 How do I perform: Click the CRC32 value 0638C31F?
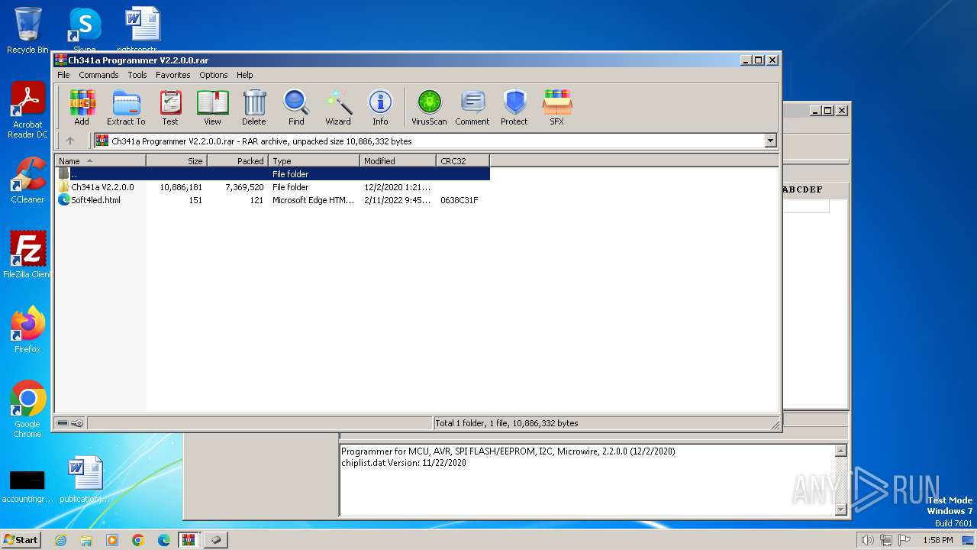(459, 200)
